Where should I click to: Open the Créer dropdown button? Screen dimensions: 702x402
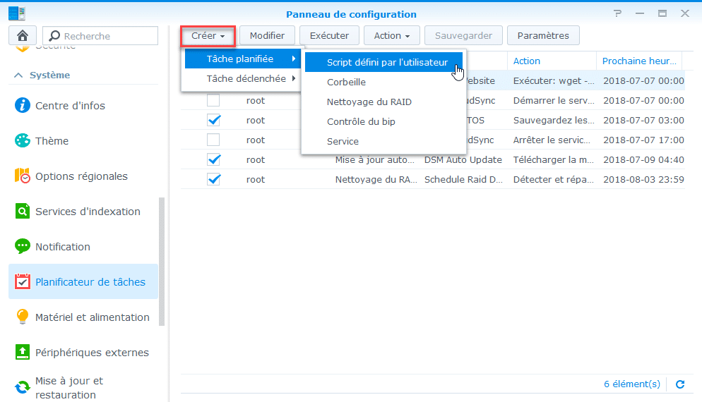pyautogui.click(x=208, y=36)
